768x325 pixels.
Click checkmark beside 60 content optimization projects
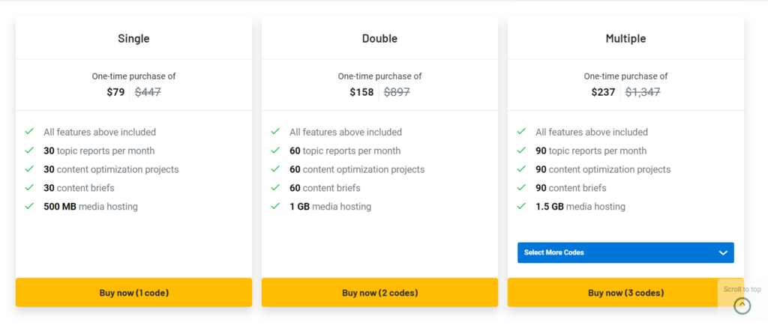275,169
